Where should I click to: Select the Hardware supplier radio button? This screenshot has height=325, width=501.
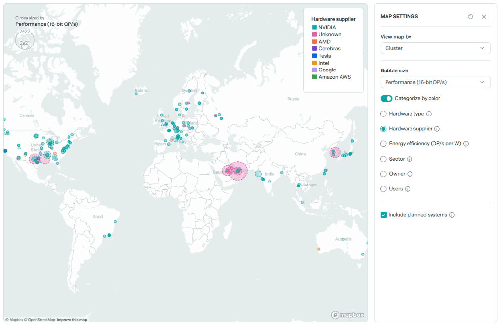[383, 129]
